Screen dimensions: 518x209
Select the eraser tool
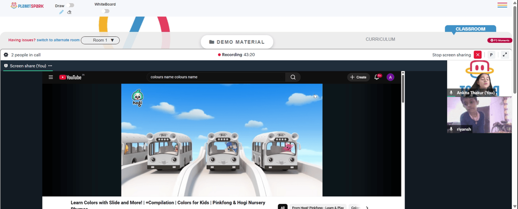click(69, 12)
